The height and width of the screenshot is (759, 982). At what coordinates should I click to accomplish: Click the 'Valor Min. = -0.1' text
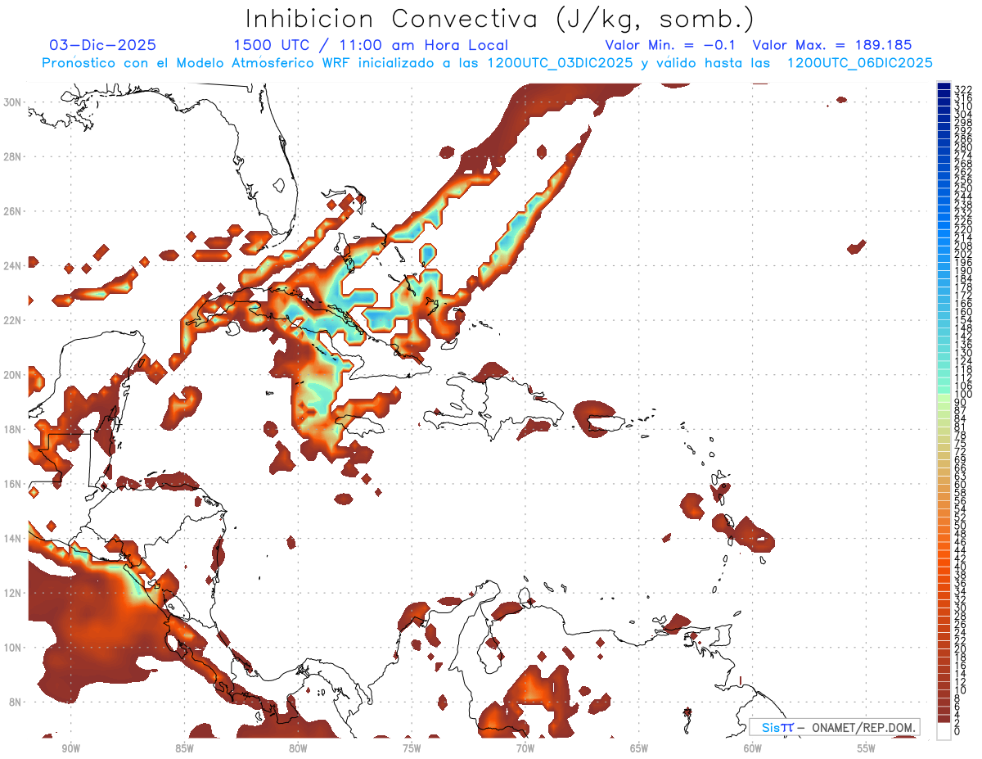coord(670,46)
